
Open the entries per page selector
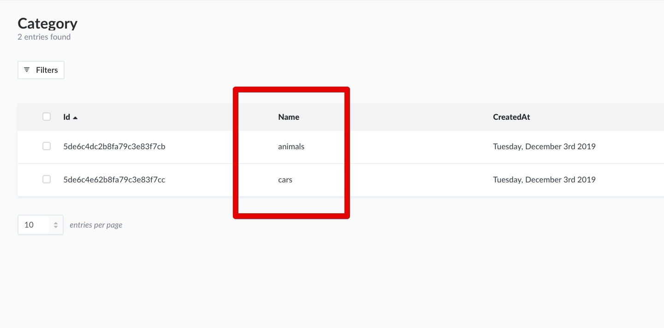coord(41,224)
